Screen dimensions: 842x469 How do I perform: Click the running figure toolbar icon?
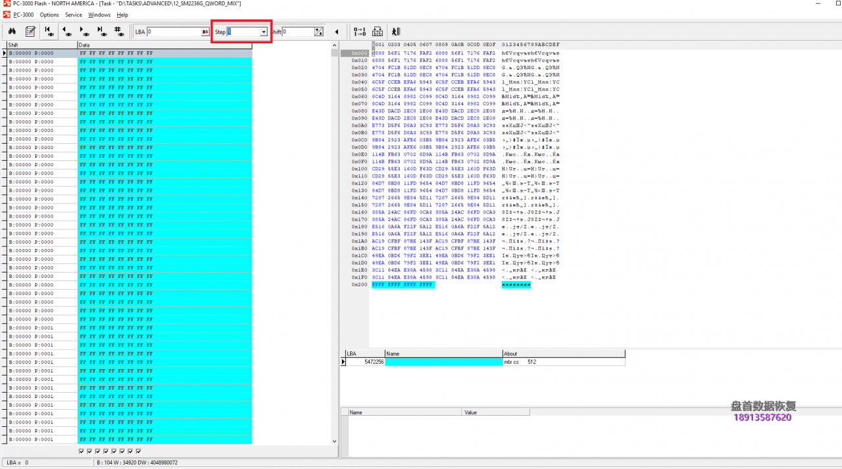tap(395, 32)
